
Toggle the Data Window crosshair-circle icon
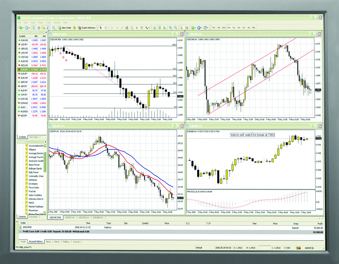[39, 28]
